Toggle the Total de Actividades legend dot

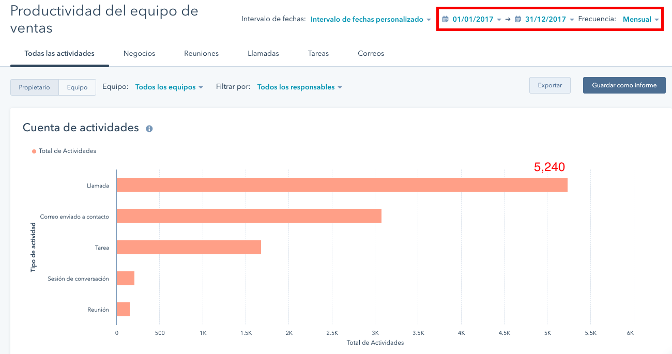[x=34, y=151]
